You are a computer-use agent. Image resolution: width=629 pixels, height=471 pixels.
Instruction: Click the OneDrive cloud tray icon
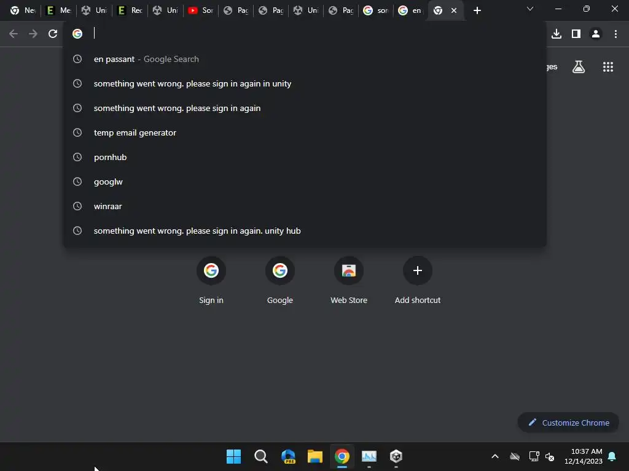pyautogui.click(x=515, y=456)
